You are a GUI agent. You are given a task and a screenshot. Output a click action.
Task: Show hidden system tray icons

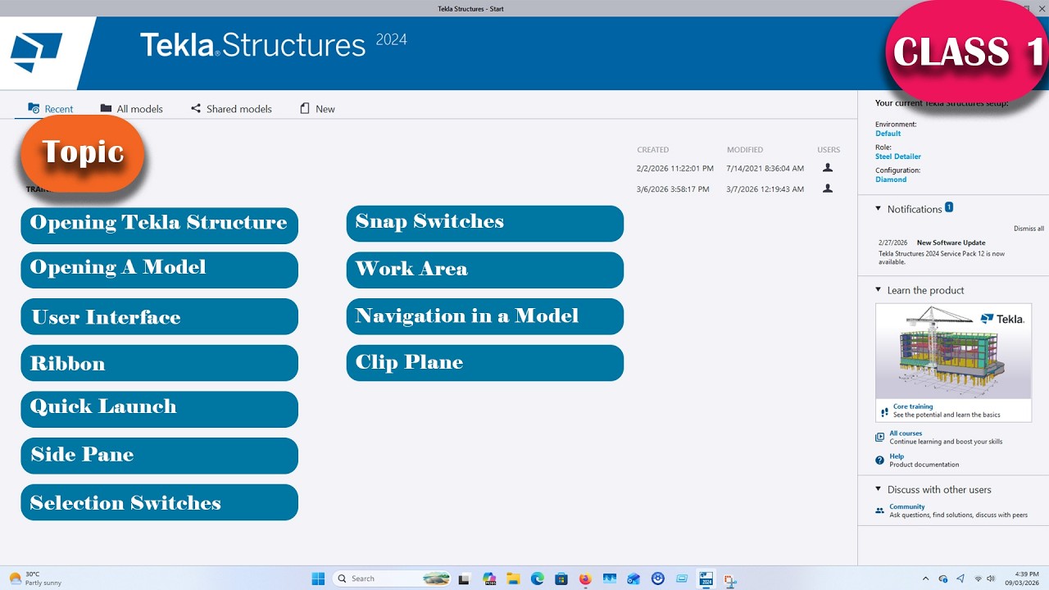[x=926, y=579]
